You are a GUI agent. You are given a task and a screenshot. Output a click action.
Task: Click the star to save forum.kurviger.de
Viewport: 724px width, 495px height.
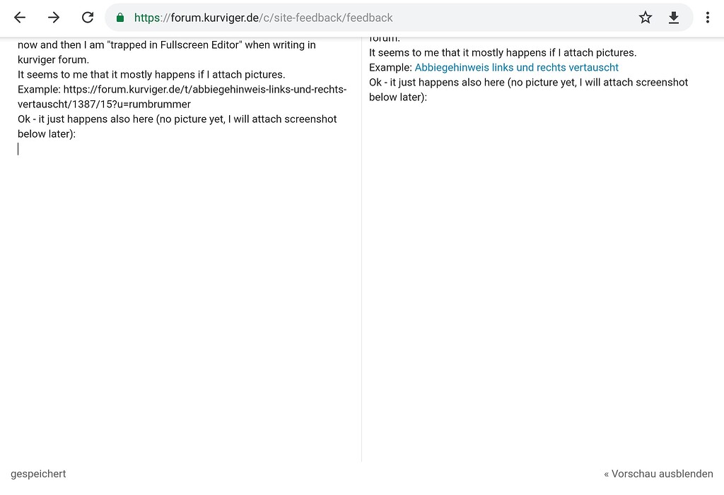point(645,18)
